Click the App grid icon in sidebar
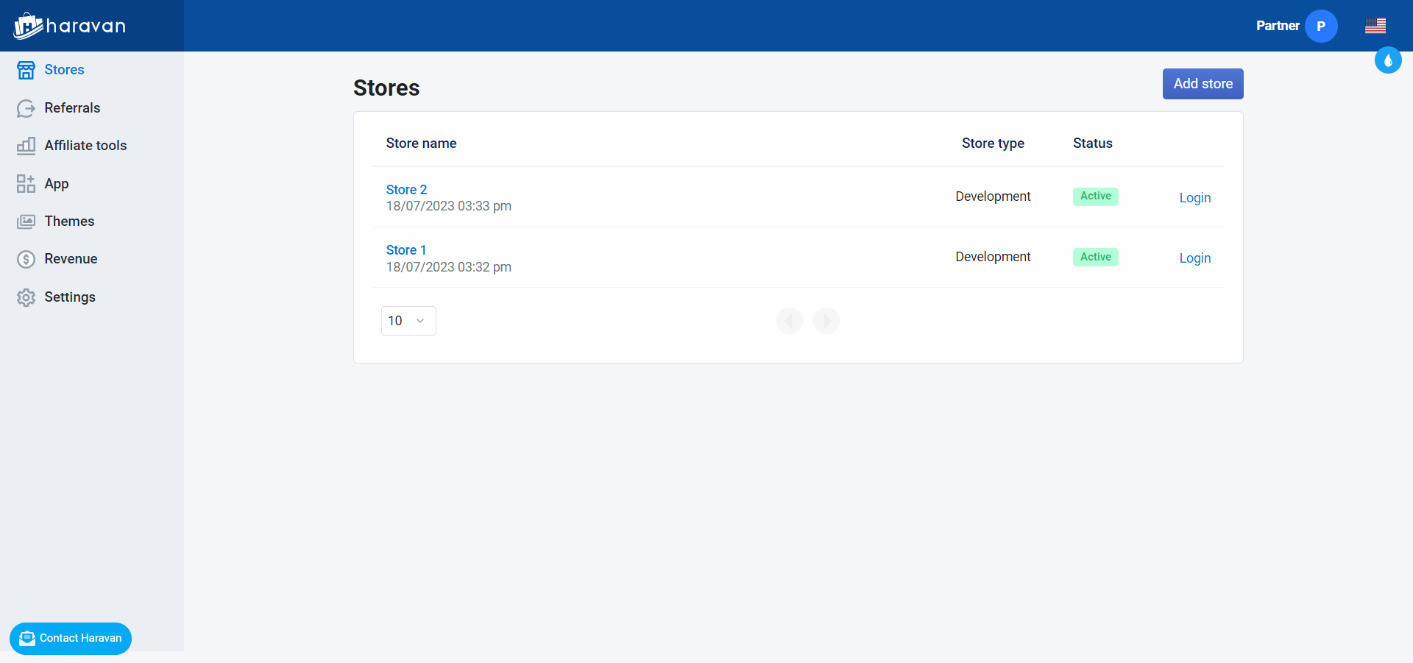The image size is (1413, 663). pos(26,184)
